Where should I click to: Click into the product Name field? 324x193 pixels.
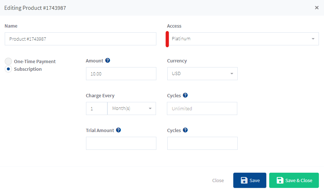80,39
